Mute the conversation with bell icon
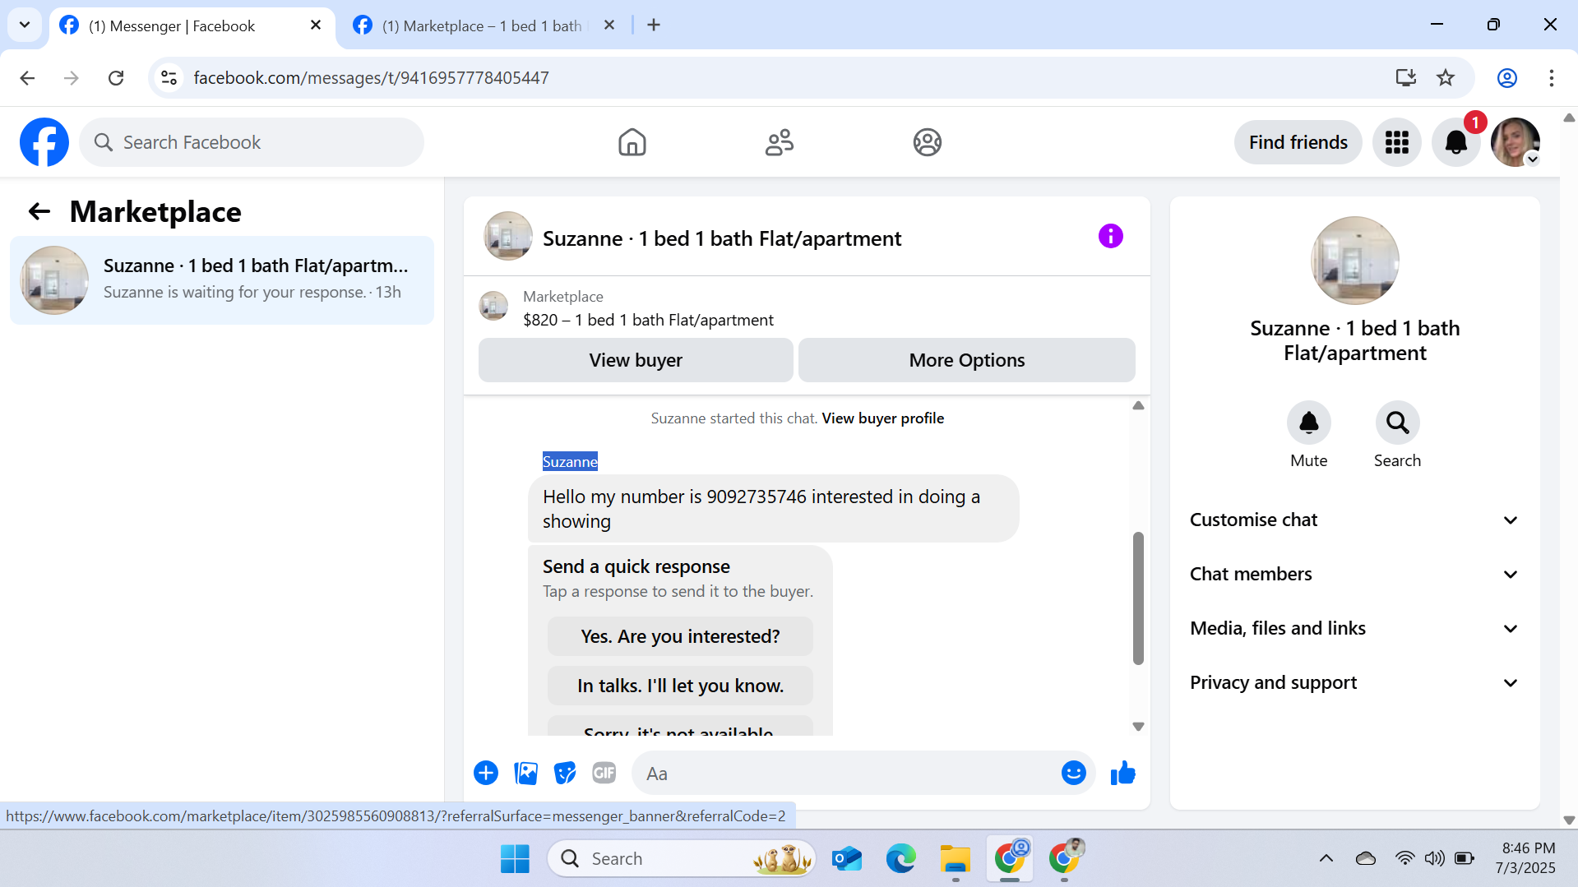 pyautogui.click(x=1308, y=423)
